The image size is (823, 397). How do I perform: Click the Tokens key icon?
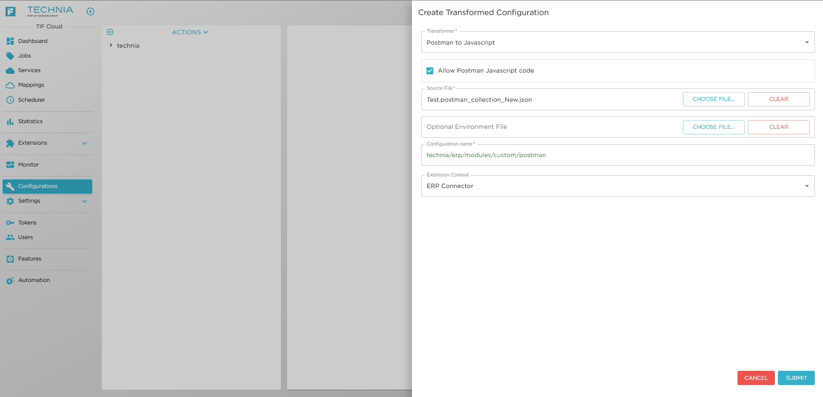pos(10,223)
